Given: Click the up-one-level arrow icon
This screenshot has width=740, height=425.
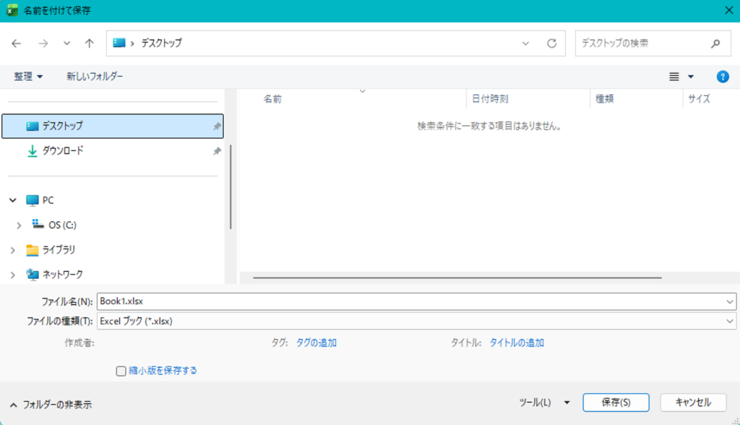Looking at the screenshot, I should (x=89, y=43).
